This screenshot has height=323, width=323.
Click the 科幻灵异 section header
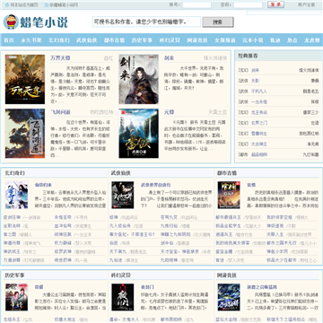(x=121, y=275)
